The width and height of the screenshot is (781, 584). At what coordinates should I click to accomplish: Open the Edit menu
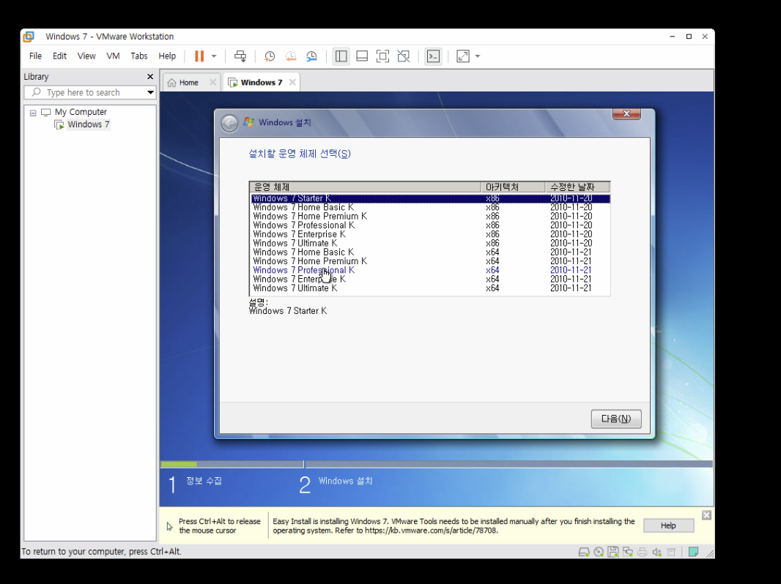59,56
